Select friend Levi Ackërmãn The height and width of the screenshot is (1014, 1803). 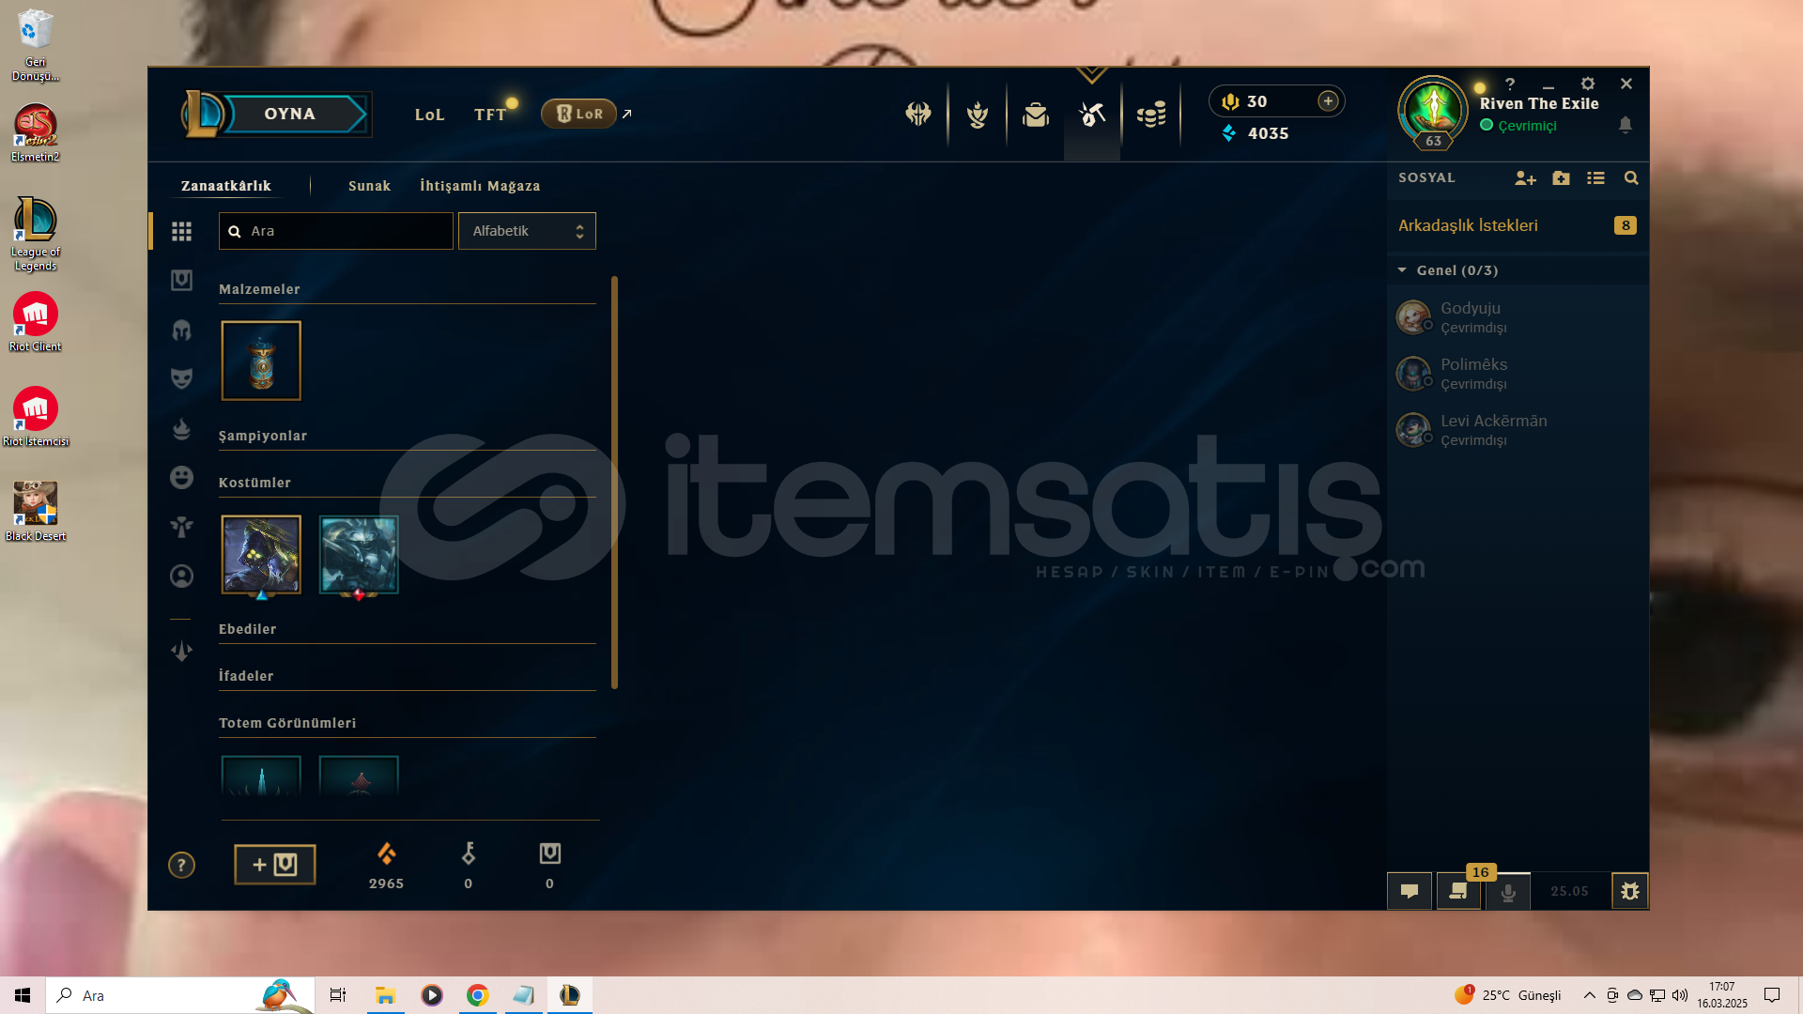tap(1518, 430)
